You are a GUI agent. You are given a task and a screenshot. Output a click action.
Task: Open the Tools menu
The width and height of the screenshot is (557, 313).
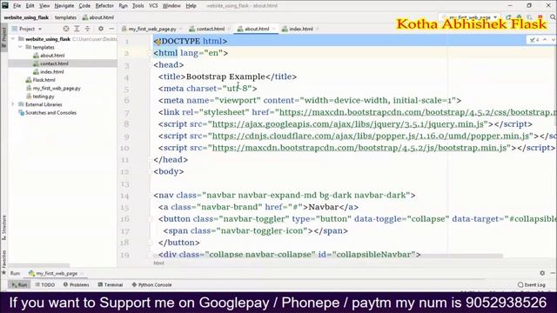(x=138, y=6)
